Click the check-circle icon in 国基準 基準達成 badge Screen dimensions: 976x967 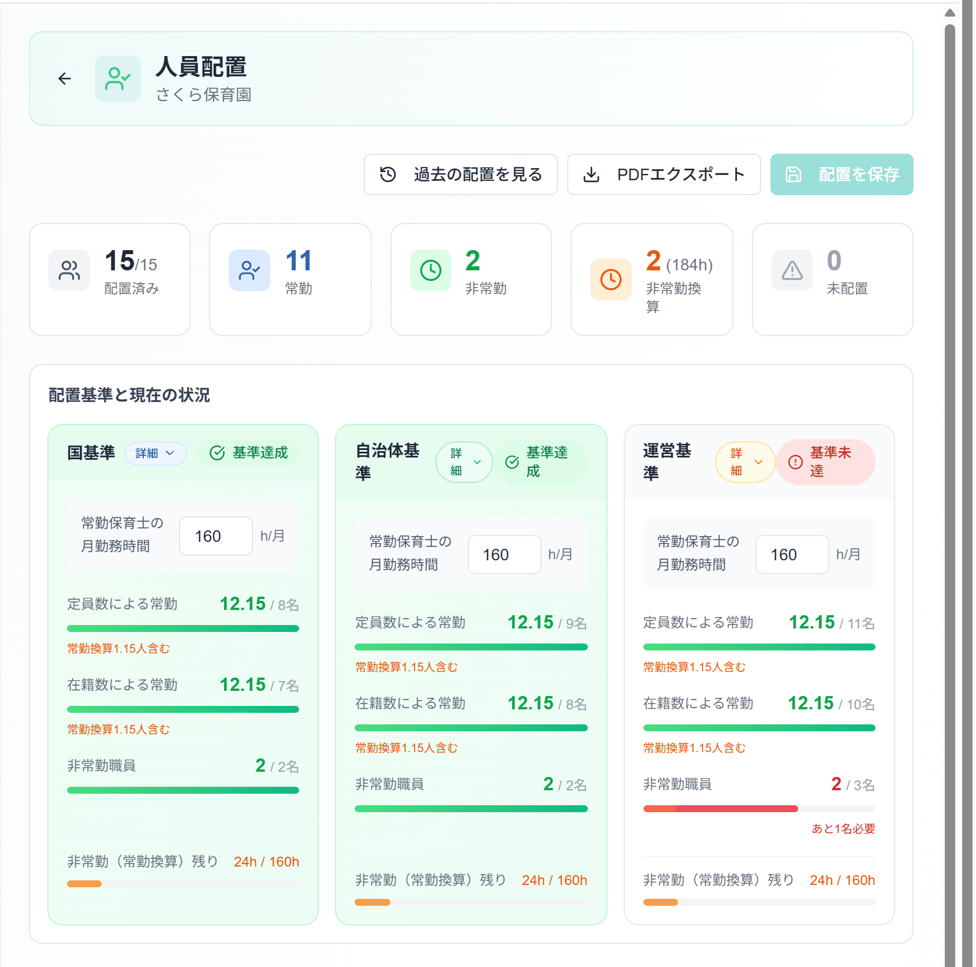217,453
